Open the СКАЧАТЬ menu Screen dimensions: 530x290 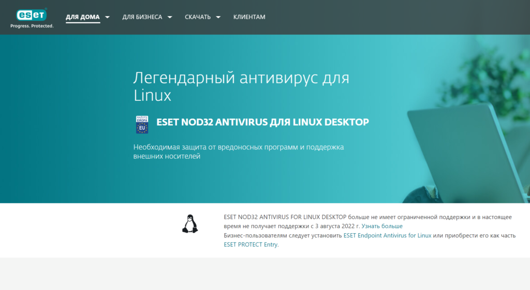198,17
